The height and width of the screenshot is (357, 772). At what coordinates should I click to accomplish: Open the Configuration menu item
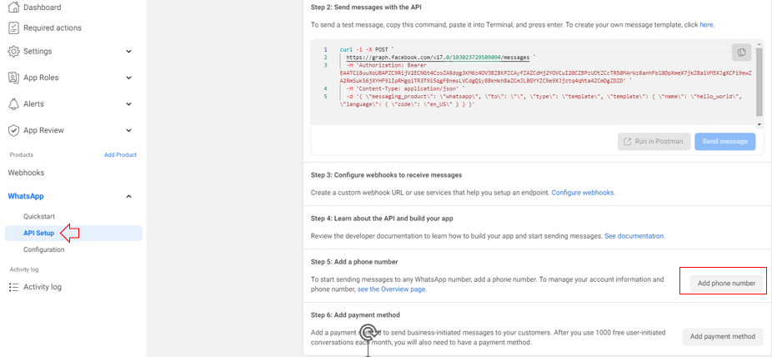44,249
